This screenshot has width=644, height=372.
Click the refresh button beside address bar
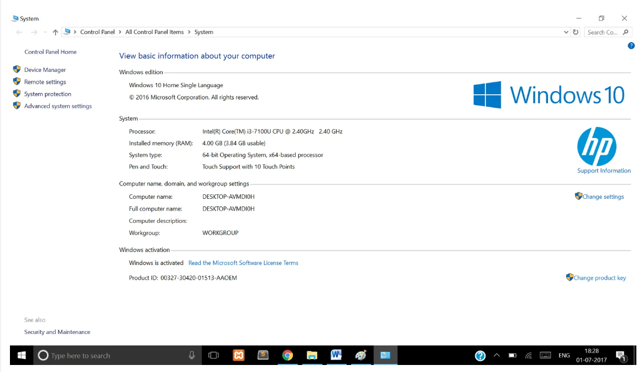click(576, 32)
